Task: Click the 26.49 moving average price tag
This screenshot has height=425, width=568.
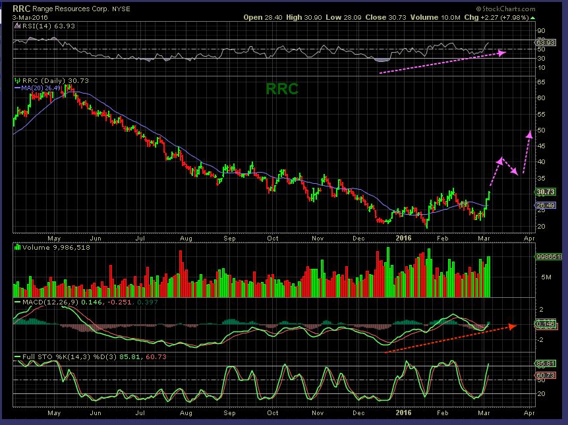Action: [x=544, y=205]
